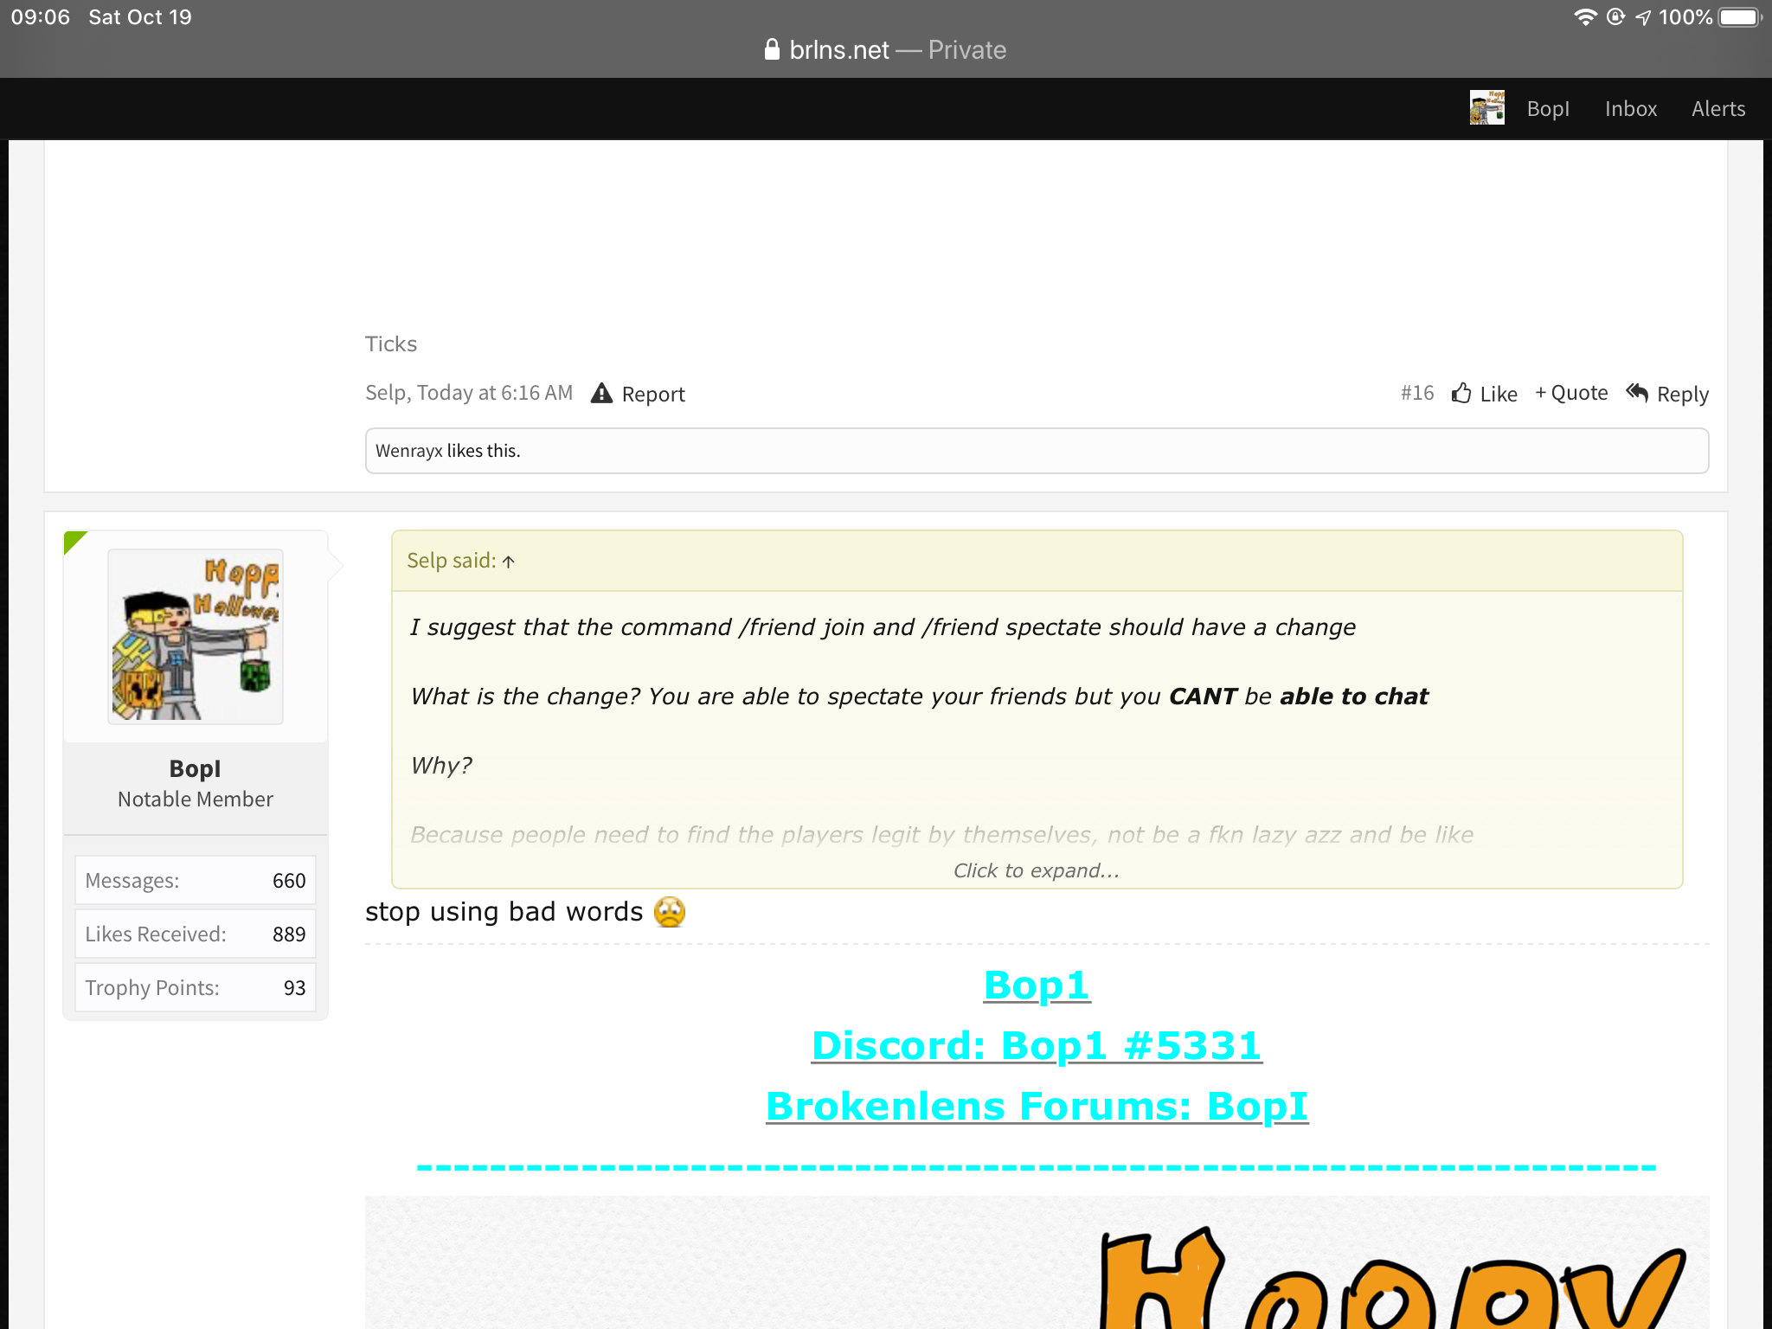The width and height of the screenshot is (1772, 1329).
Task: Click the 'Brokenlens Forums: BopI' link
Action: (1037, 1106)
